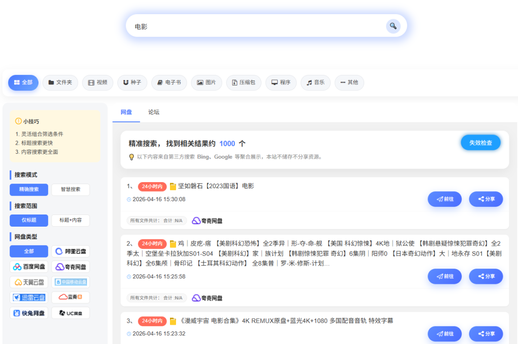Filter results by 视频 video type
518x344 pixels.
tap(98, 82)
